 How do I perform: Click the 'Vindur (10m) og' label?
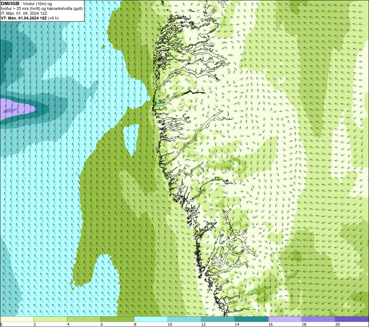pyautogui.click(x=37, y=4)
